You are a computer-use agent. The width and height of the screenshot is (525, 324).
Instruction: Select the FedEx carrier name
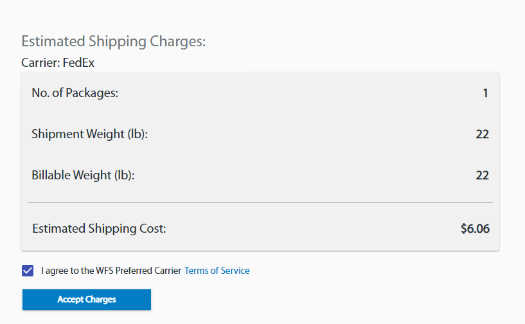(x=78, y=63)
